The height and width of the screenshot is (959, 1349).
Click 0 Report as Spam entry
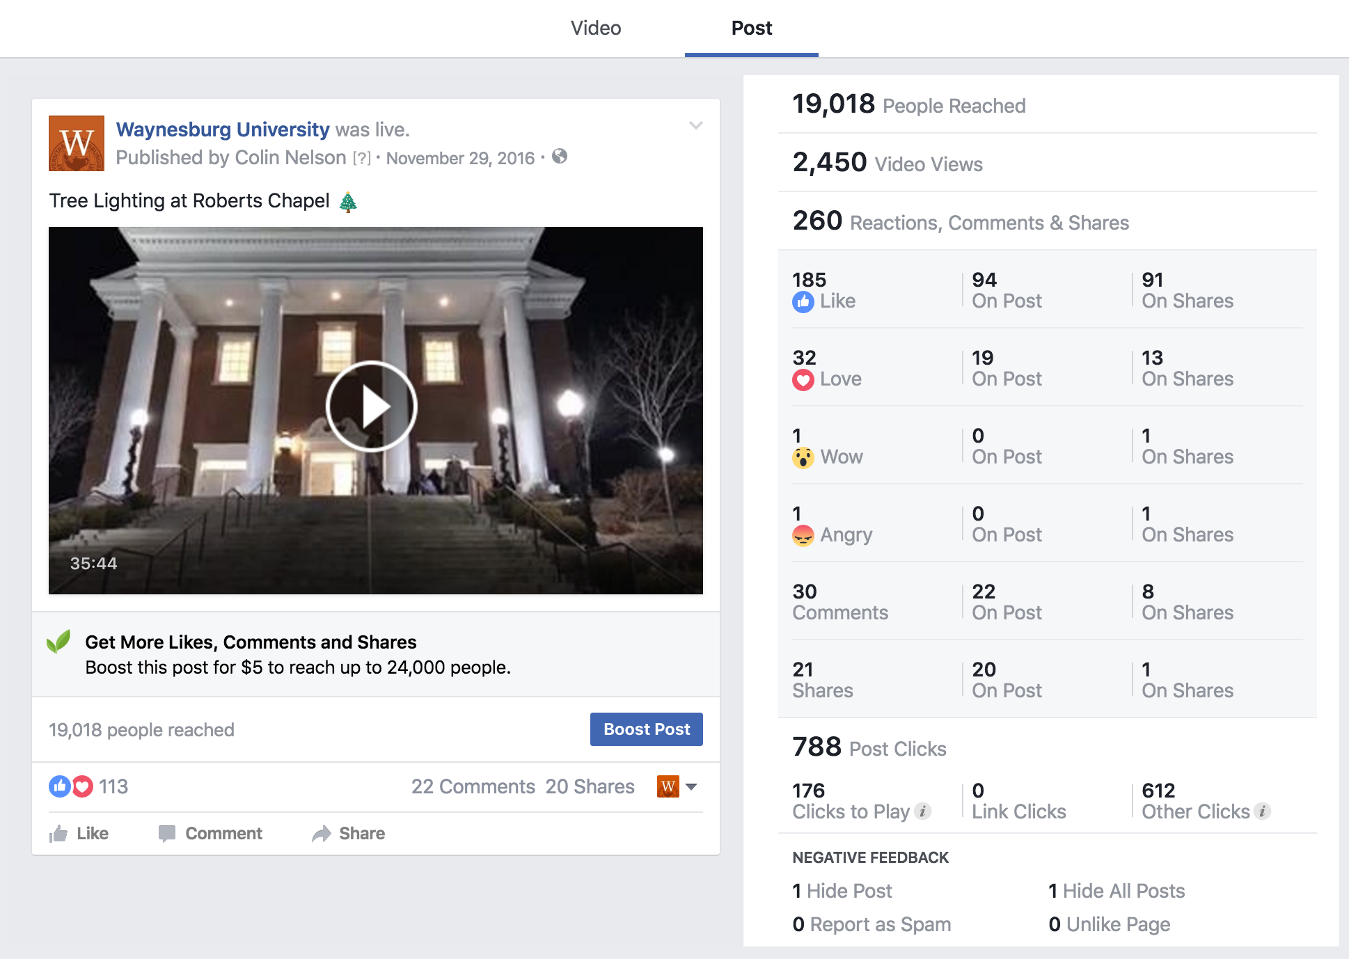[x=871, y=924]
